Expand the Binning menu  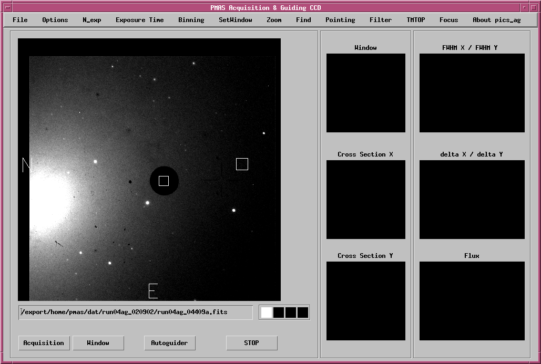(x=191, y=20)
